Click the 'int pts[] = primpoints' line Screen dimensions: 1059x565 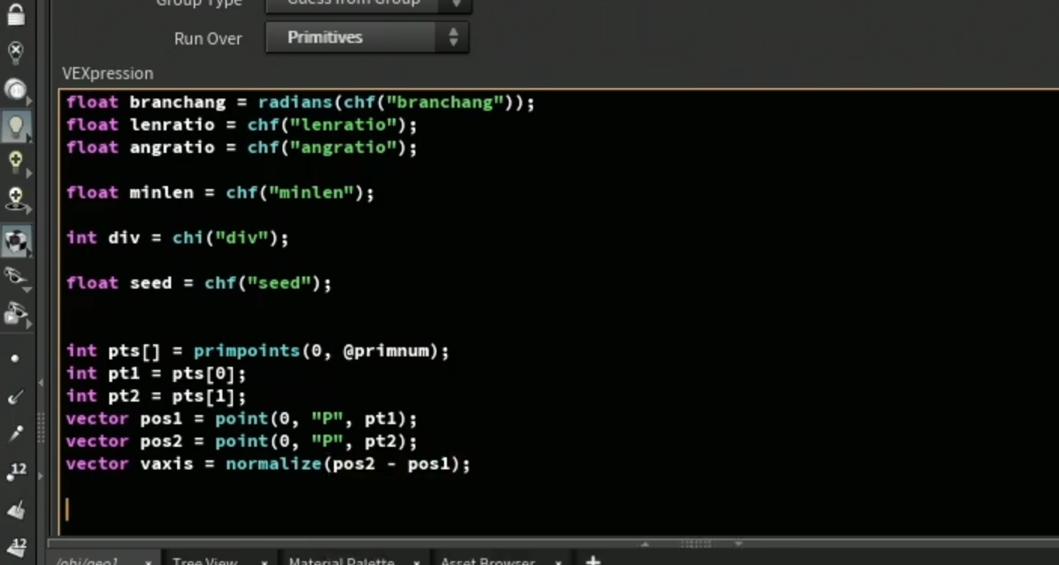click(x=258, y=350)
